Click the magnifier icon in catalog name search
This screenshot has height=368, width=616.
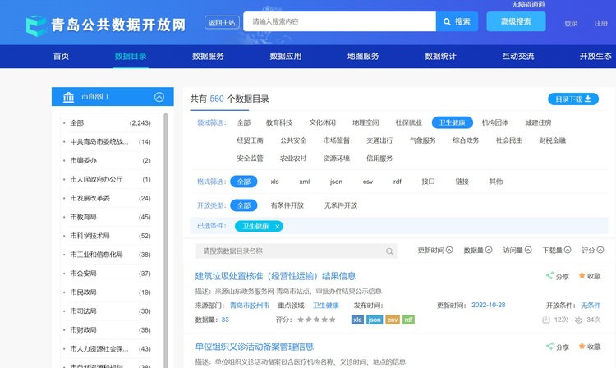point(389,251)
